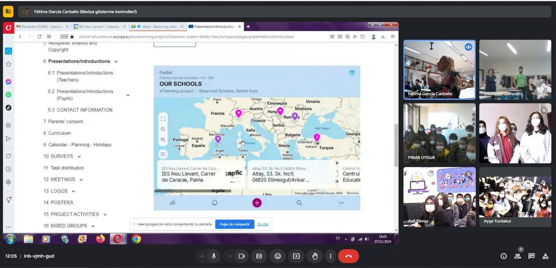Expand the MIXED GROUPS section
Screen dimensions: 556x268
(93, 226)
